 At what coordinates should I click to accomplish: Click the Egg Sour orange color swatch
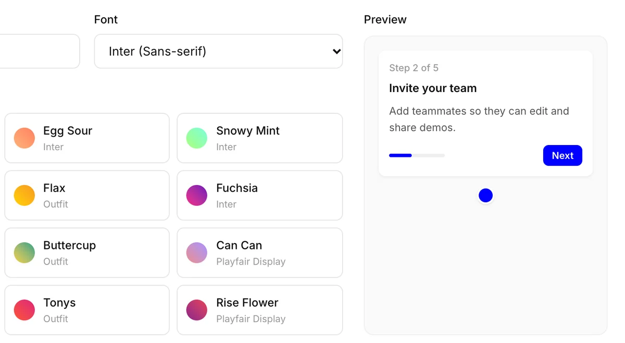pyautogui.click(x=24, y=138)
